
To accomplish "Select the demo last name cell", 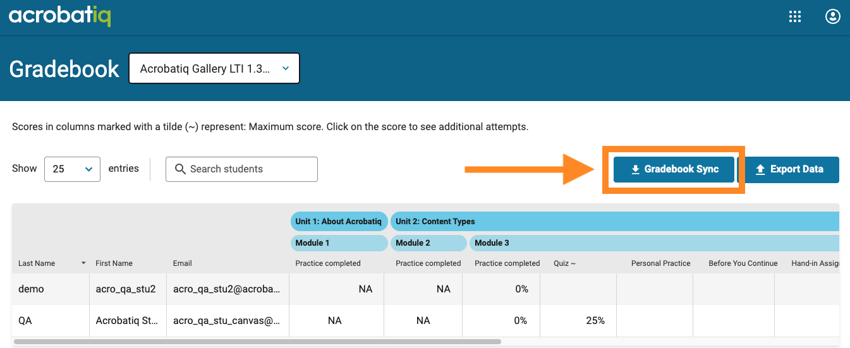I will click(x=51, y=289).
